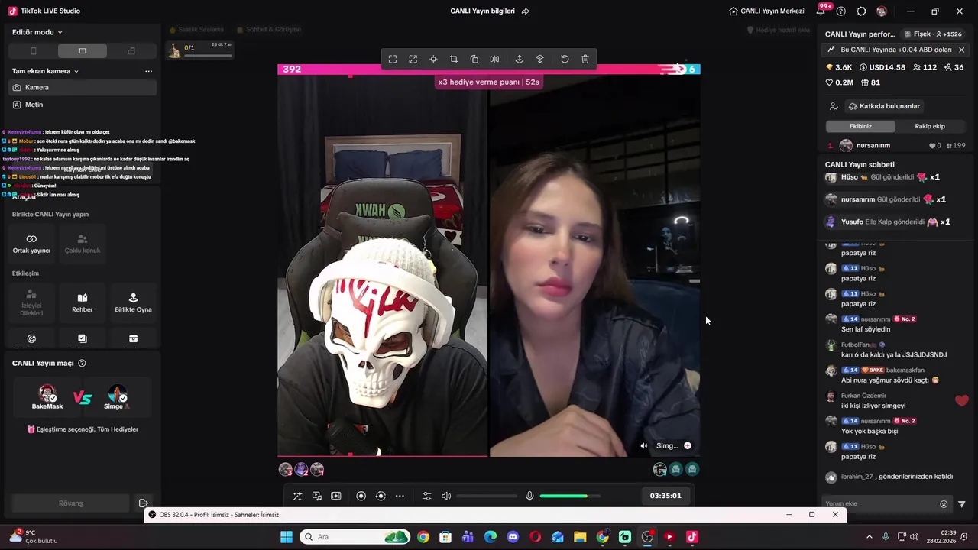Screen dimensions: 978x550
Task: Click the İzleyici Dilekleri button
Action: pyautogui.click(x=31, y=302)
